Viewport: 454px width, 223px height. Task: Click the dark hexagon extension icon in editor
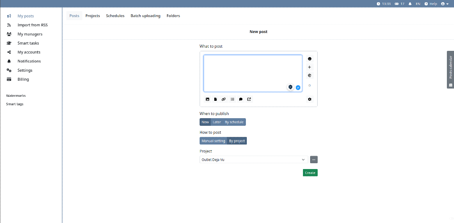(x=290, y=87)
